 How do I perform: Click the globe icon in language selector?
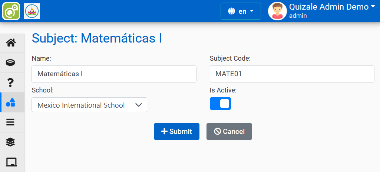click(232, 11)
